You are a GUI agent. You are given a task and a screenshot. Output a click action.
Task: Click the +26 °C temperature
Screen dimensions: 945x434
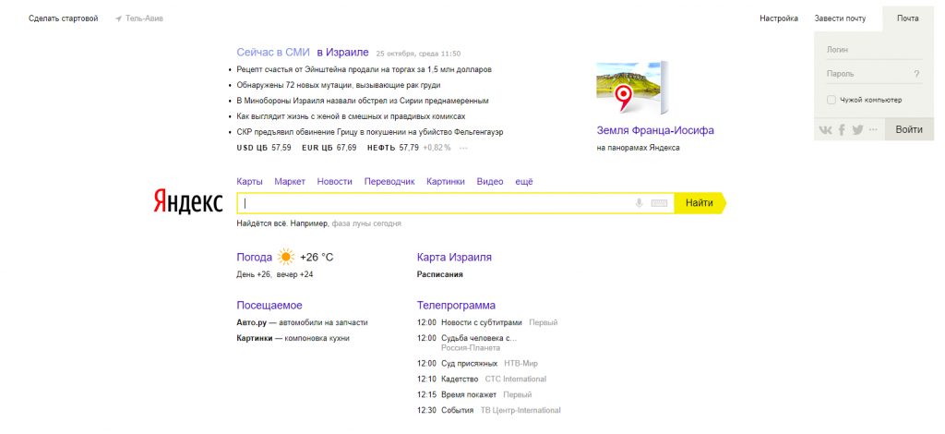click(x=317, y=258)
